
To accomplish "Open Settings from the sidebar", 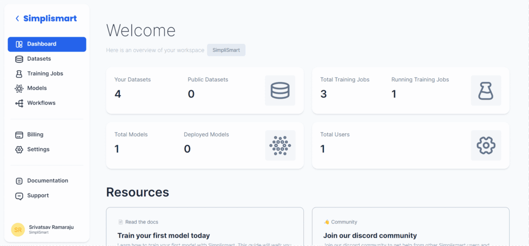I will click(x=47, y=149).
